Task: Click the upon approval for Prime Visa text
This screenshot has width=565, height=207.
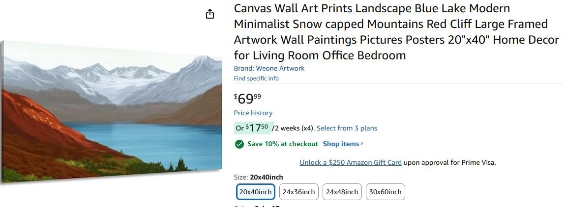Action: pos(450,162)
